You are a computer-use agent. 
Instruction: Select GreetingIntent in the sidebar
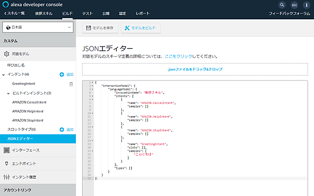pos(24,84)
